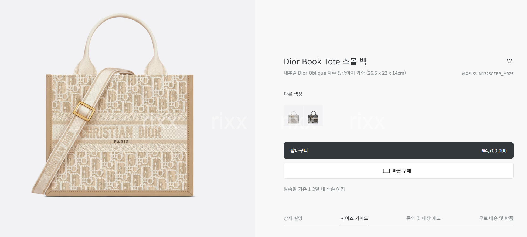Click the ₩4,700,000 price on the cart button
The image size is (527, 237).
pos(494,151)
